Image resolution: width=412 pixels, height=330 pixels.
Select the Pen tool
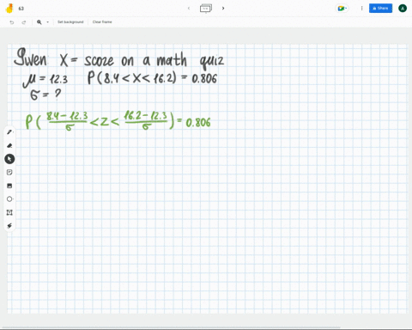pyautogui.click(x=9, y=132)
